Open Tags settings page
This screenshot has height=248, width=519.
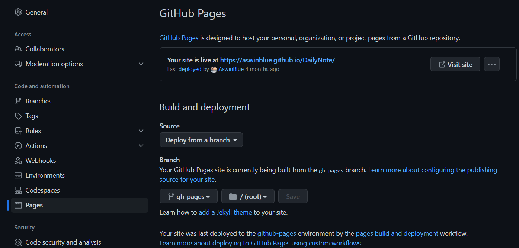point(80,116)
